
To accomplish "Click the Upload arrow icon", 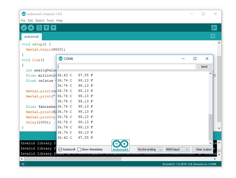I will (x=31, y=28).
